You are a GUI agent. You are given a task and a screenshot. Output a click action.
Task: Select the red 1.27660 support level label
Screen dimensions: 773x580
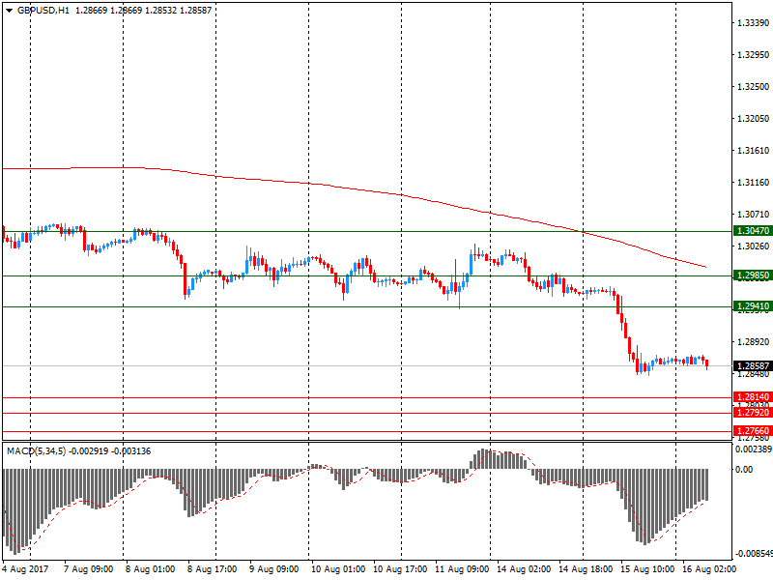click(x=753, y=431)
